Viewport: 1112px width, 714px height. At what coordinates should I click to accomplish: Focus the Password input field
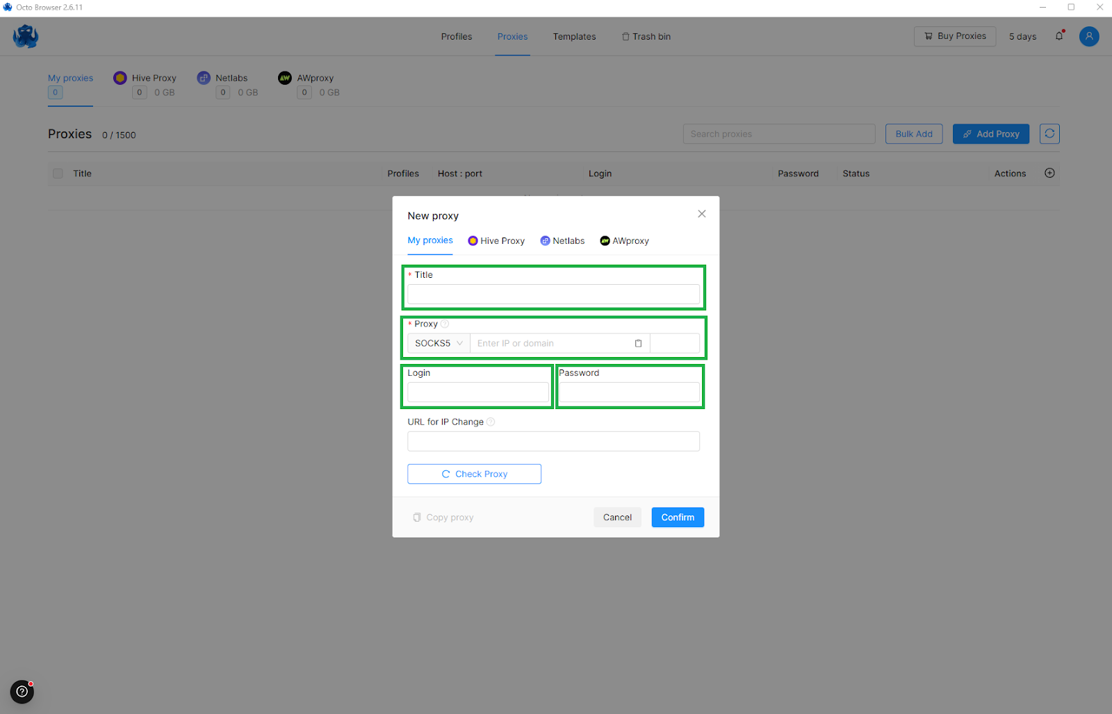click(629, 392)
